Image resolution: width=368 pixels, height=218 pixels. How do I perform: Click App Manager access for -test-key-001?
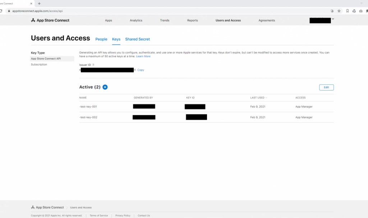[x=304, y=107]
